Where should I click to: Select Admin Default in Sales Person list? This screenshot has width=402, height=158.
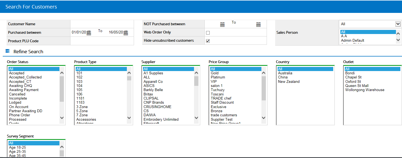pyautogui.click(x=368, y=40)
